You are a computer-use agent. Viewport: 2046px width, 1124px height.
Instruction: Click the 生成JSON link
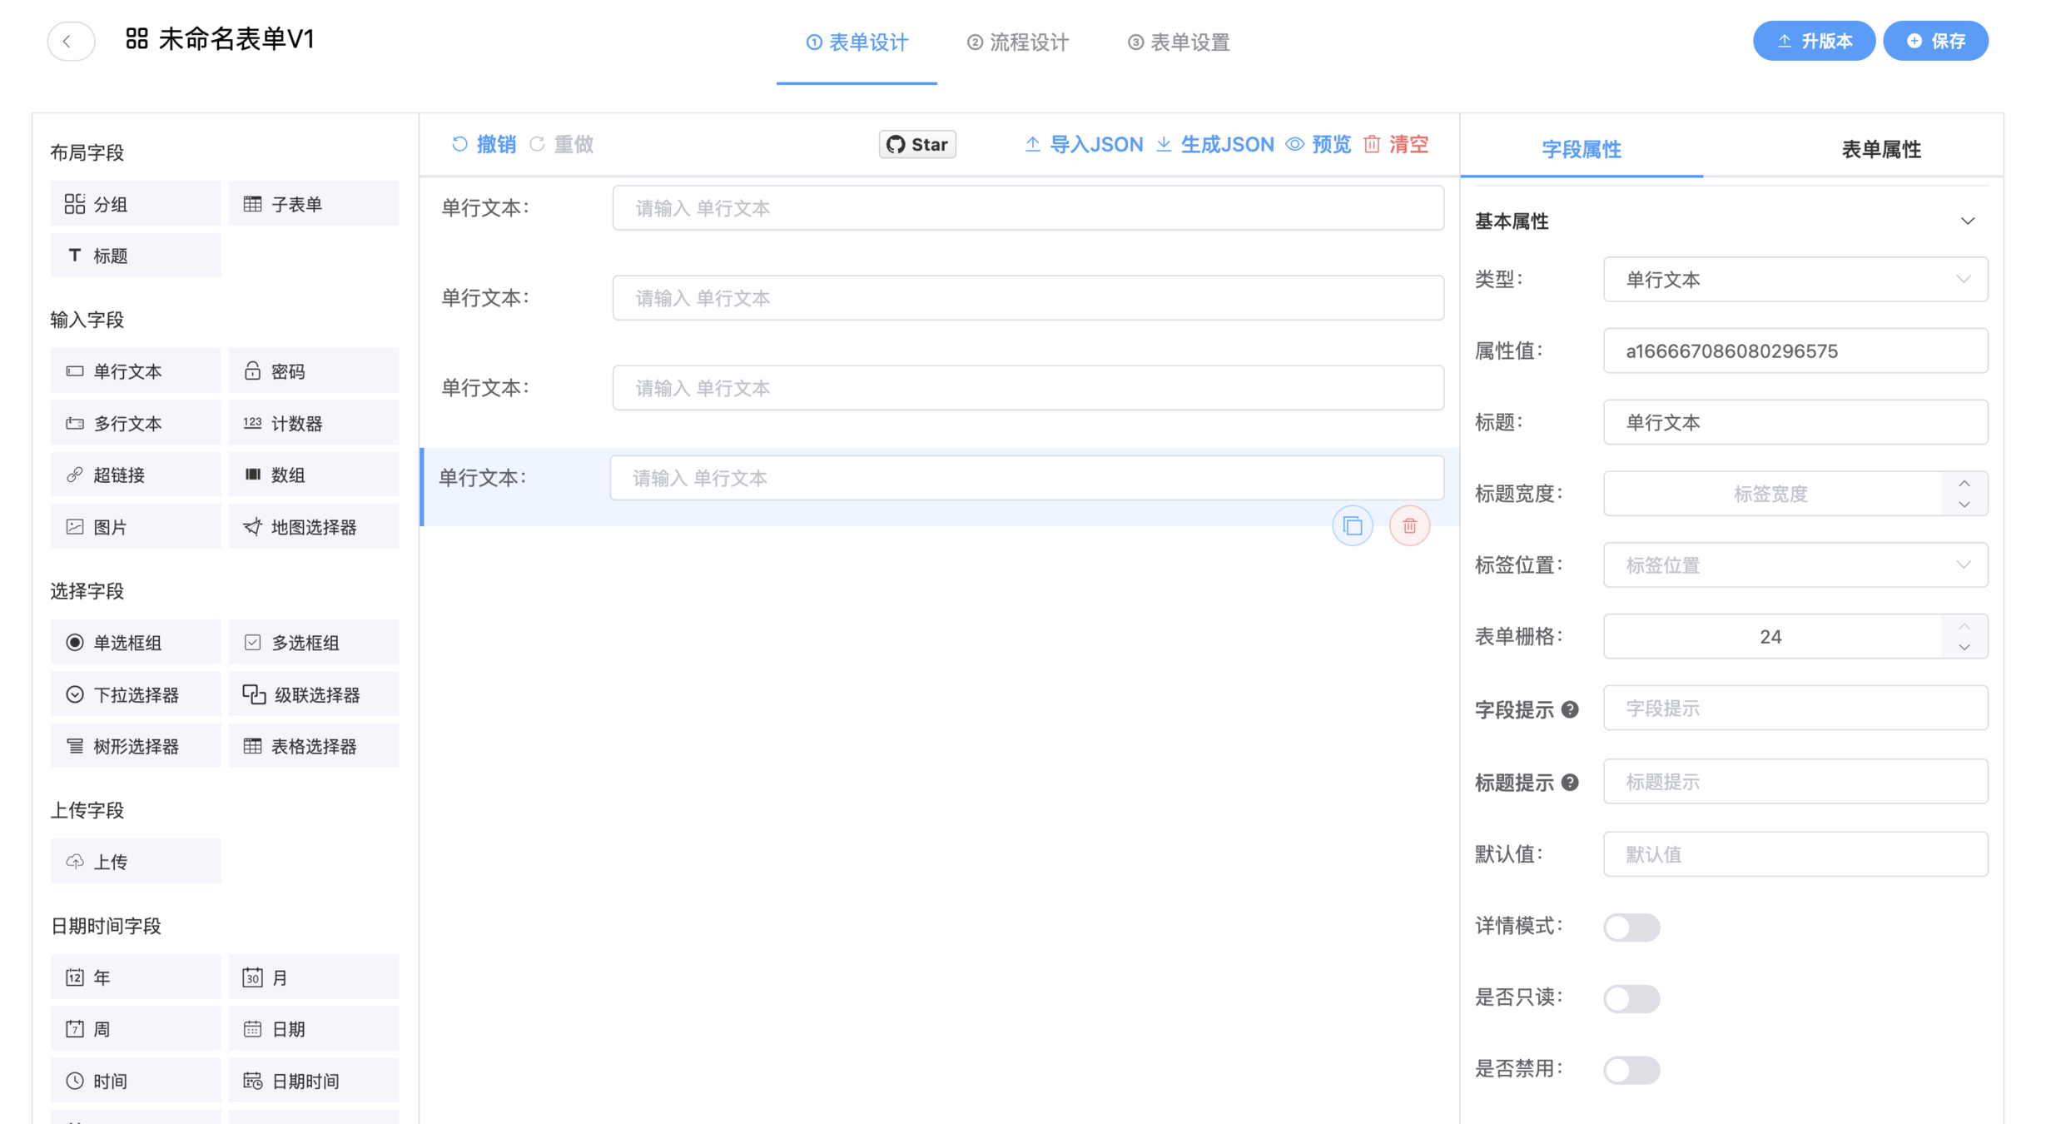(1215, 144)
